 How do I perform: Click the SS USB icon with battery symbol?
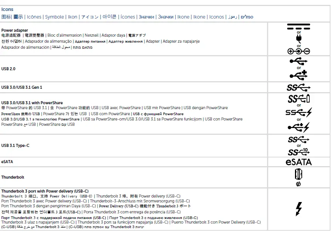[x=299, y=99]
